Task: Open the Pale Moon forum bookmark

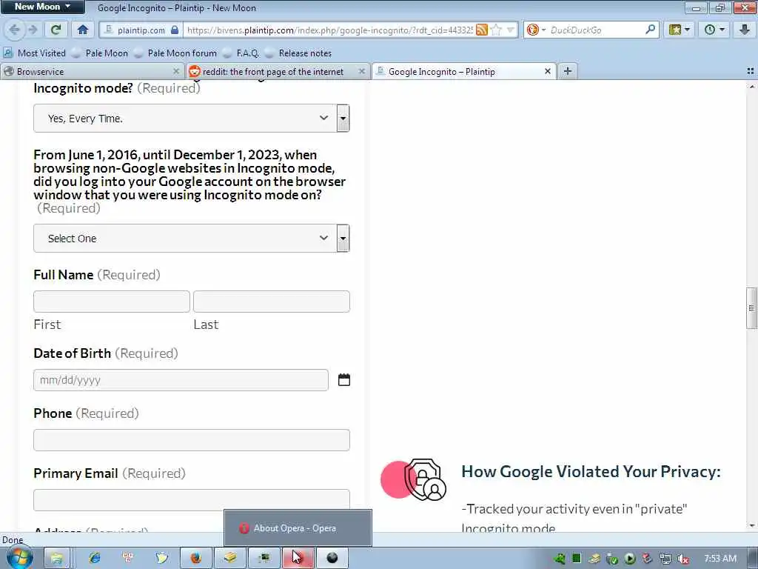Action: [175, 53]
